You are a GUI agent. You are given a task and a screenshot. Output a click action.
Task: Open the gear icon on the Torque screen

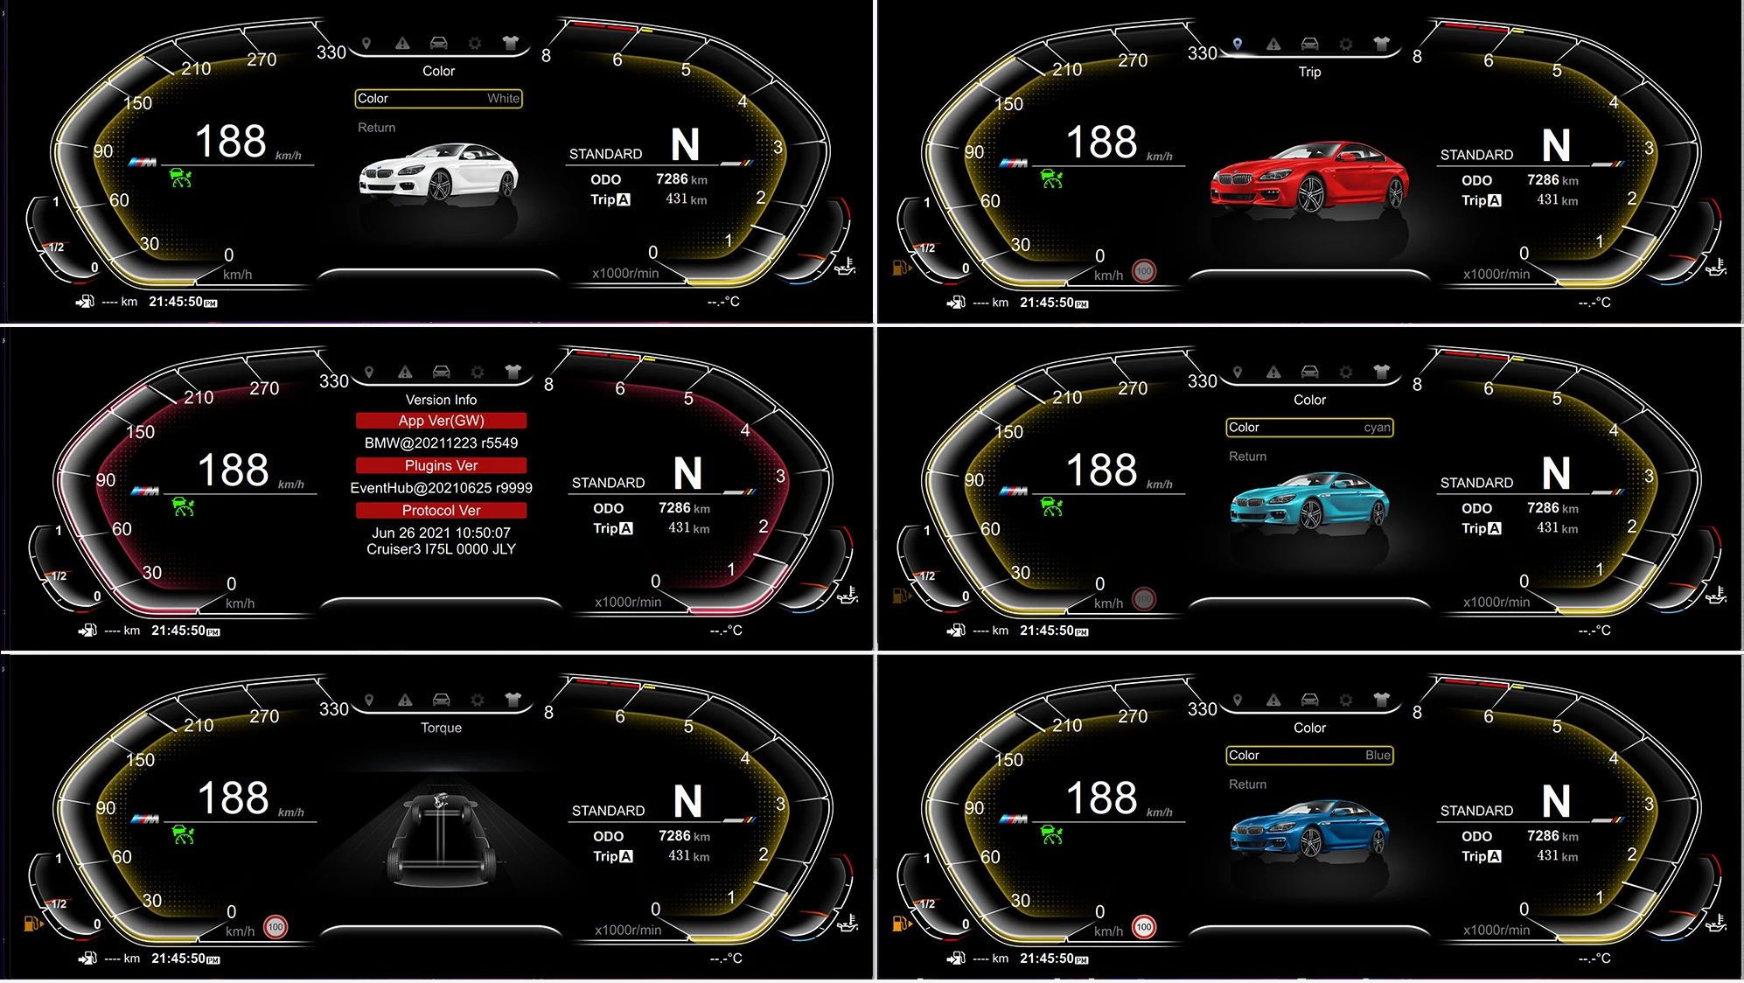click(x=478, y=700)
